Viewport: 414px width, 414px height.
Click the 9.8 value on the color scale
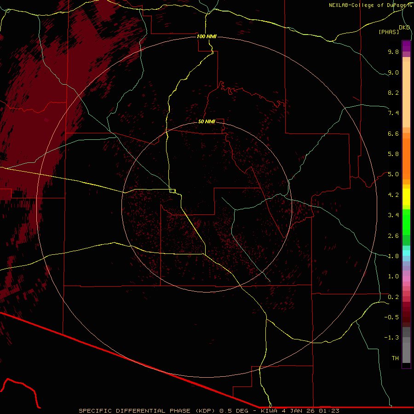coord(393,52)
